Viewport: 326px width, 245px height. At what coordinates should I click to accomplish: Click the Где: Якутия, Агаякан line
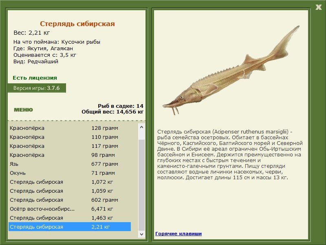coord(43,49)
